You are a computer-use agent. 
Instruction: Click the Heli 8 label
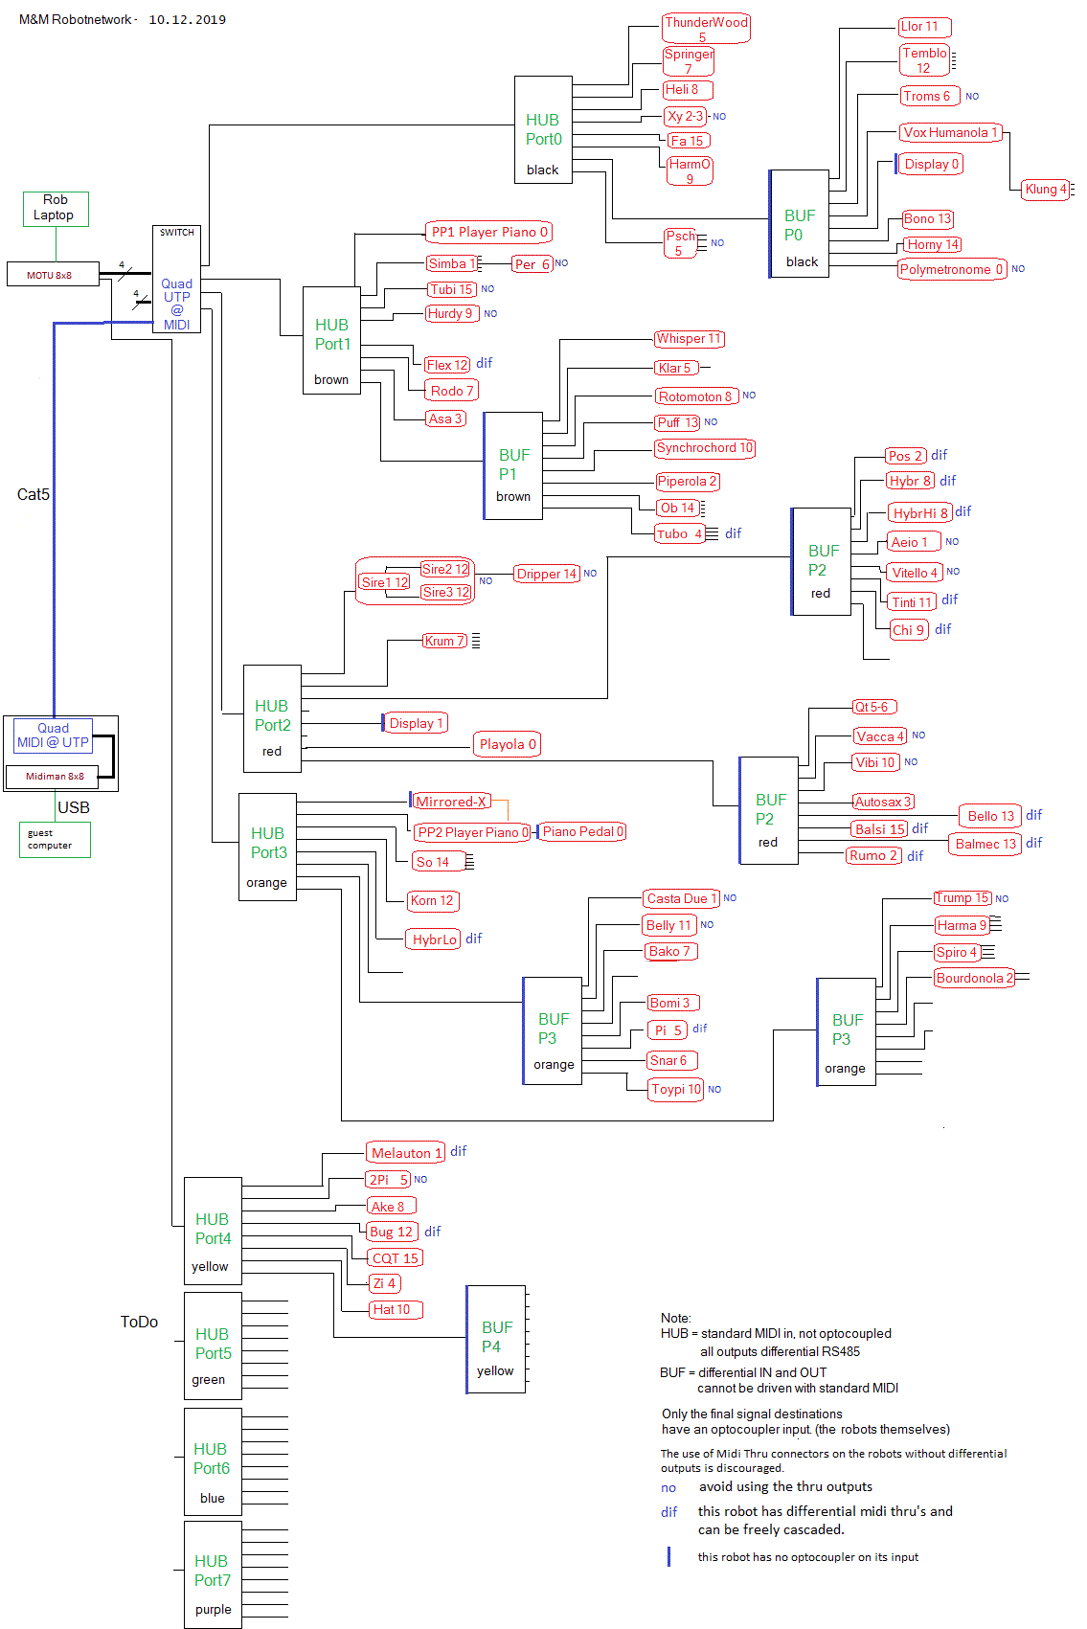click(688, 90)
